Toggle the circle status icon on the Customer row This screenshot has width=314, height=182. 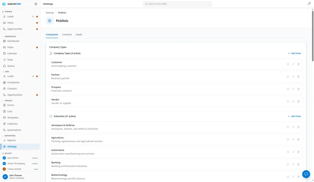(x=288, y=64)
